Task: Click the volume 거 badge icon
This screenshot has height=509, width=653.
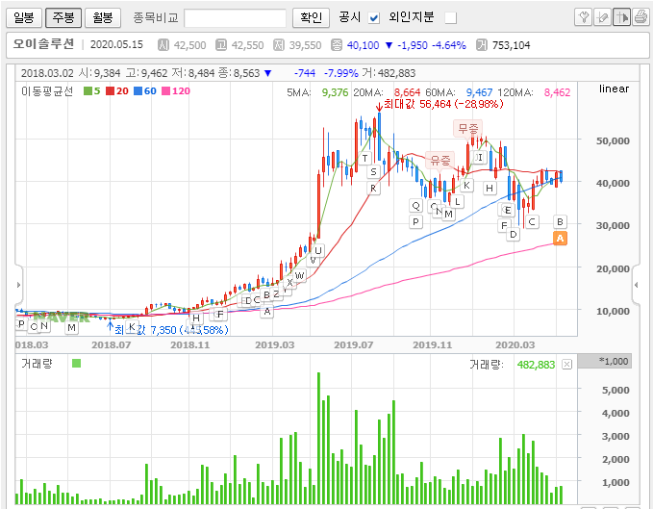Action: [x=482, y=45]
